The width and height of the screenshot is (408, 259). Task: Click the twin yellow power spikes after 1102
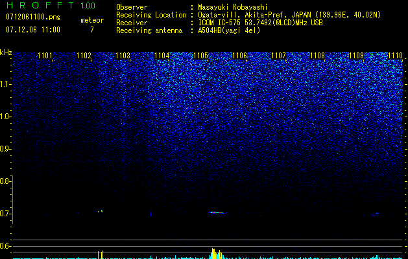[100, 254]
